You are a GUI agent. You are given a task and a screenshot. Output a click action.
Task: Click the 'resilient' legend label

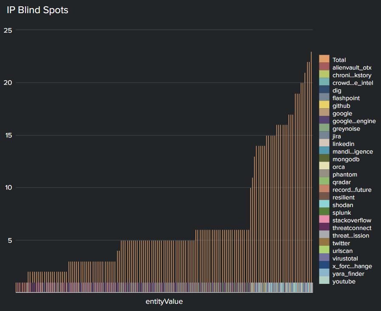tap(343, 197)
